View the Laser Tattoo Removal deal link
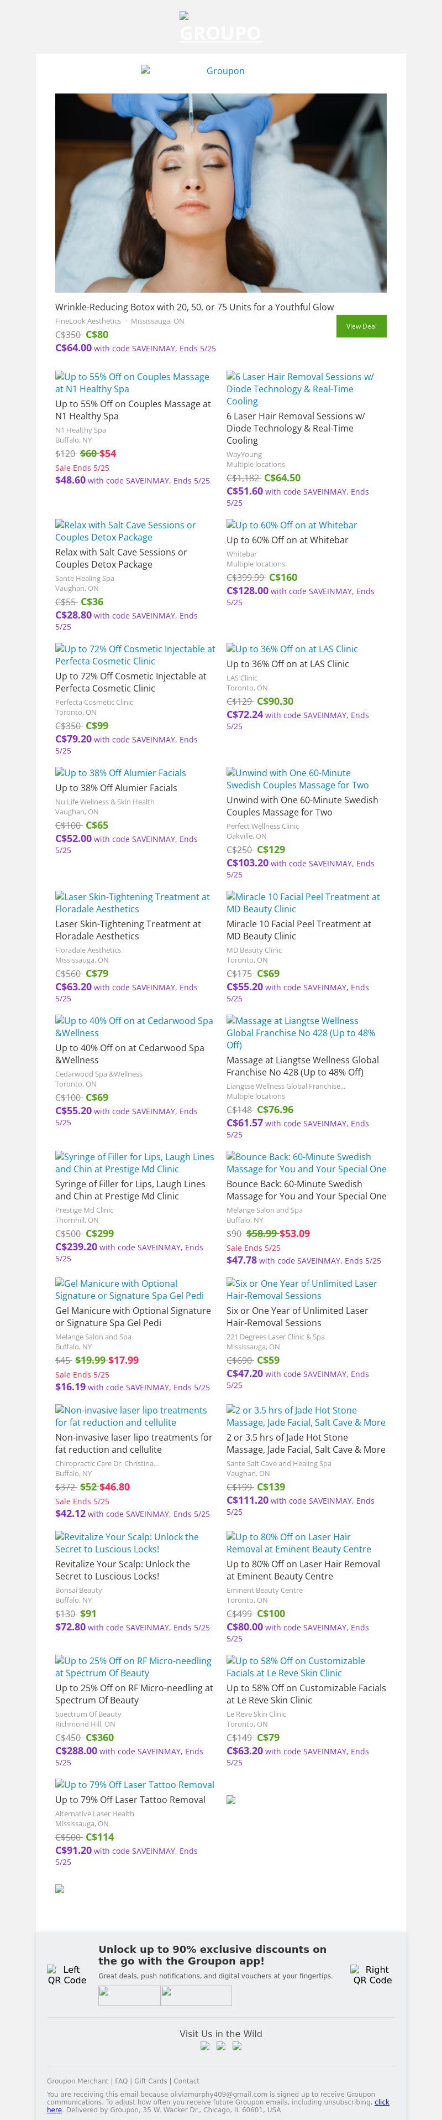This screenshot has width=442, height=2120. tap(135, 1784)
